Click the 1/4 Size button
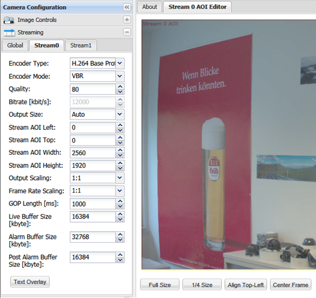 point(202,285)
